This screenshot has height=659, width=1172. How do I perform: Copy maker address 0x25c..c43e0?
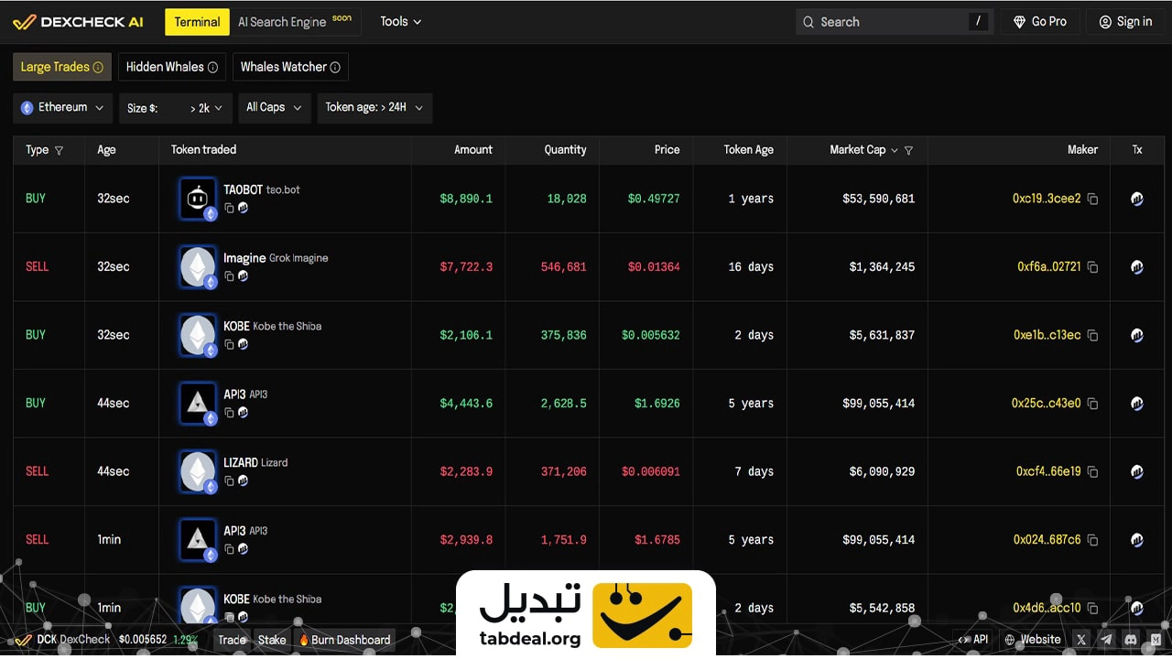point(1092,404)
